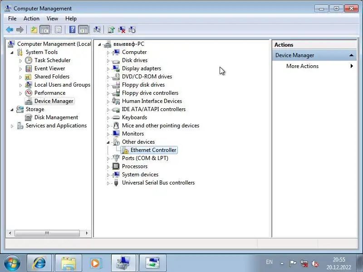
Task: Select Services and Applications label
Action: [x=56, y=126]
